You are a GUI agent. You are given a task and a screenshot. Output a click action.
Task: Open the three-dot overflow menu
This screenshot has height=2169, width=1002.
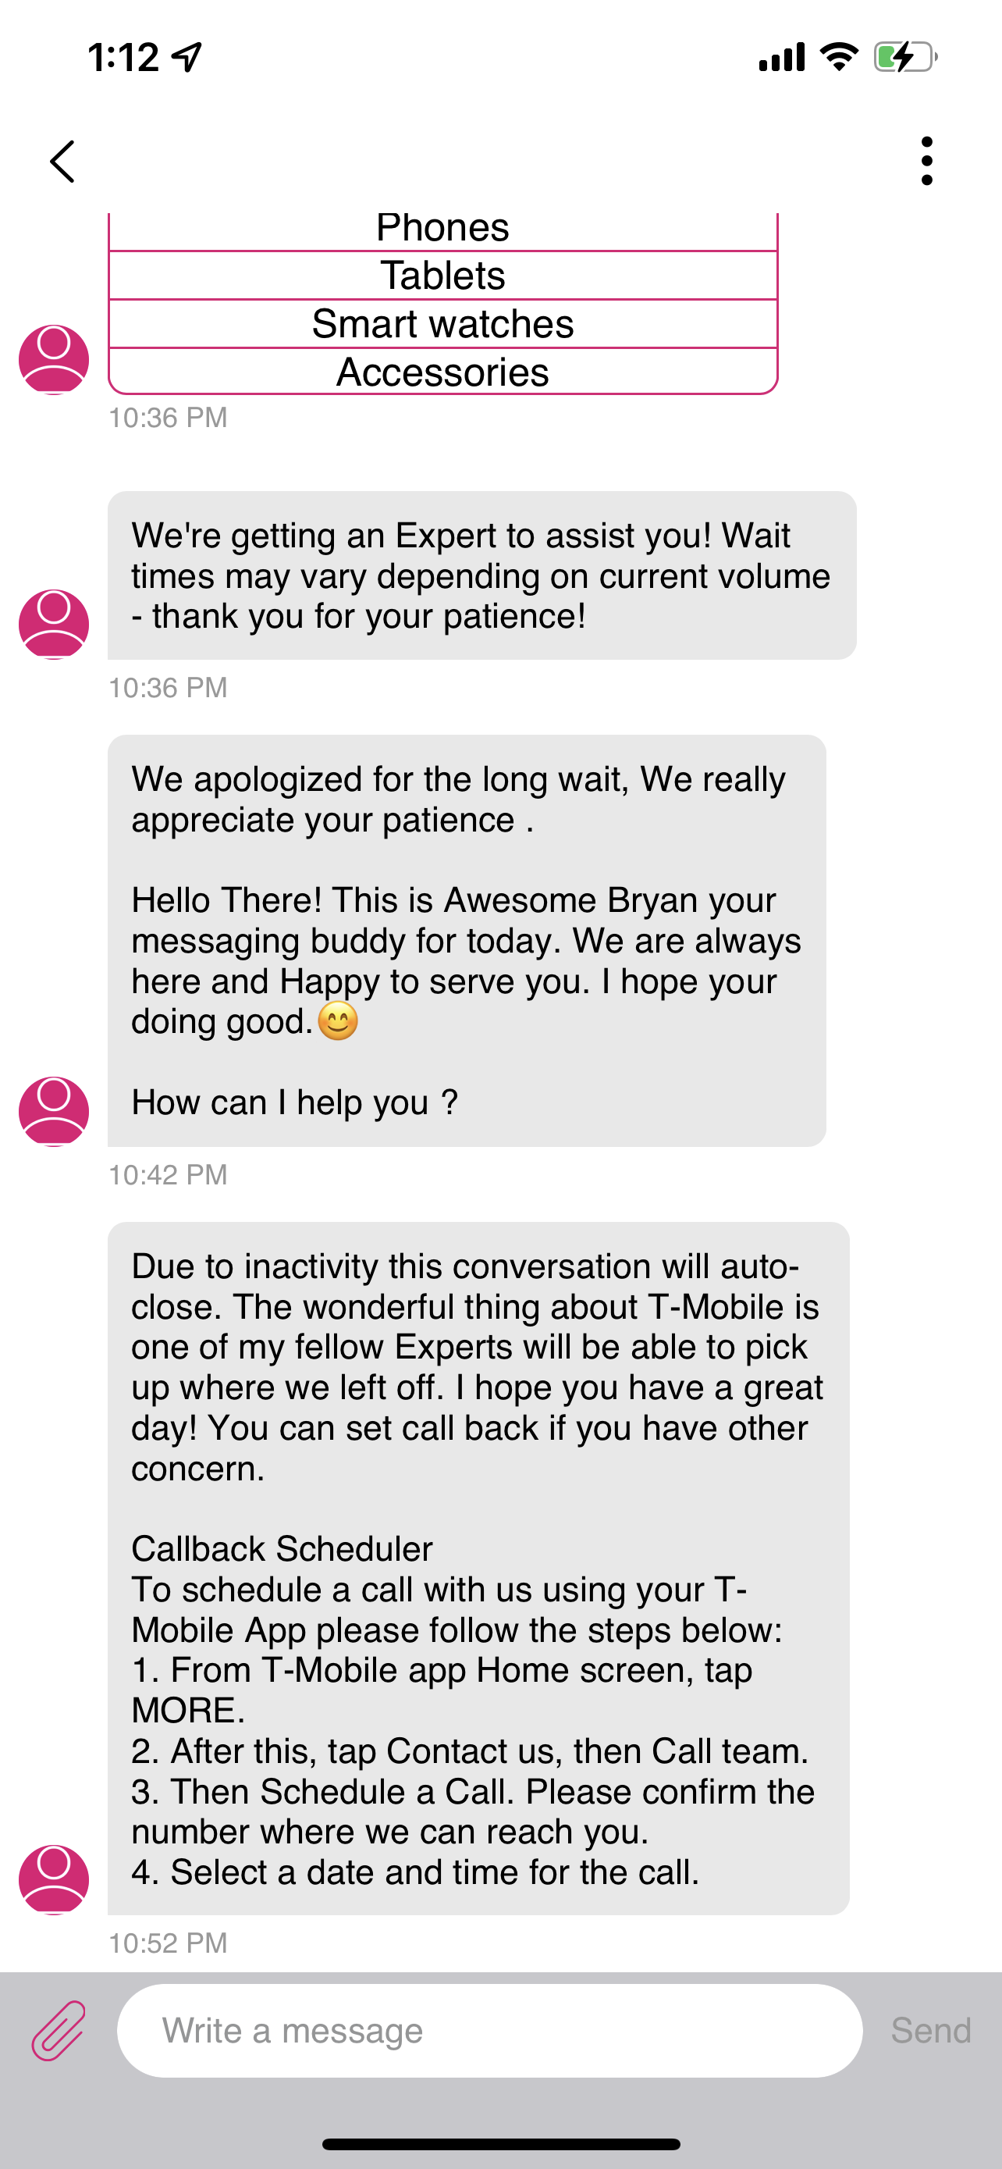click(926, 160)
